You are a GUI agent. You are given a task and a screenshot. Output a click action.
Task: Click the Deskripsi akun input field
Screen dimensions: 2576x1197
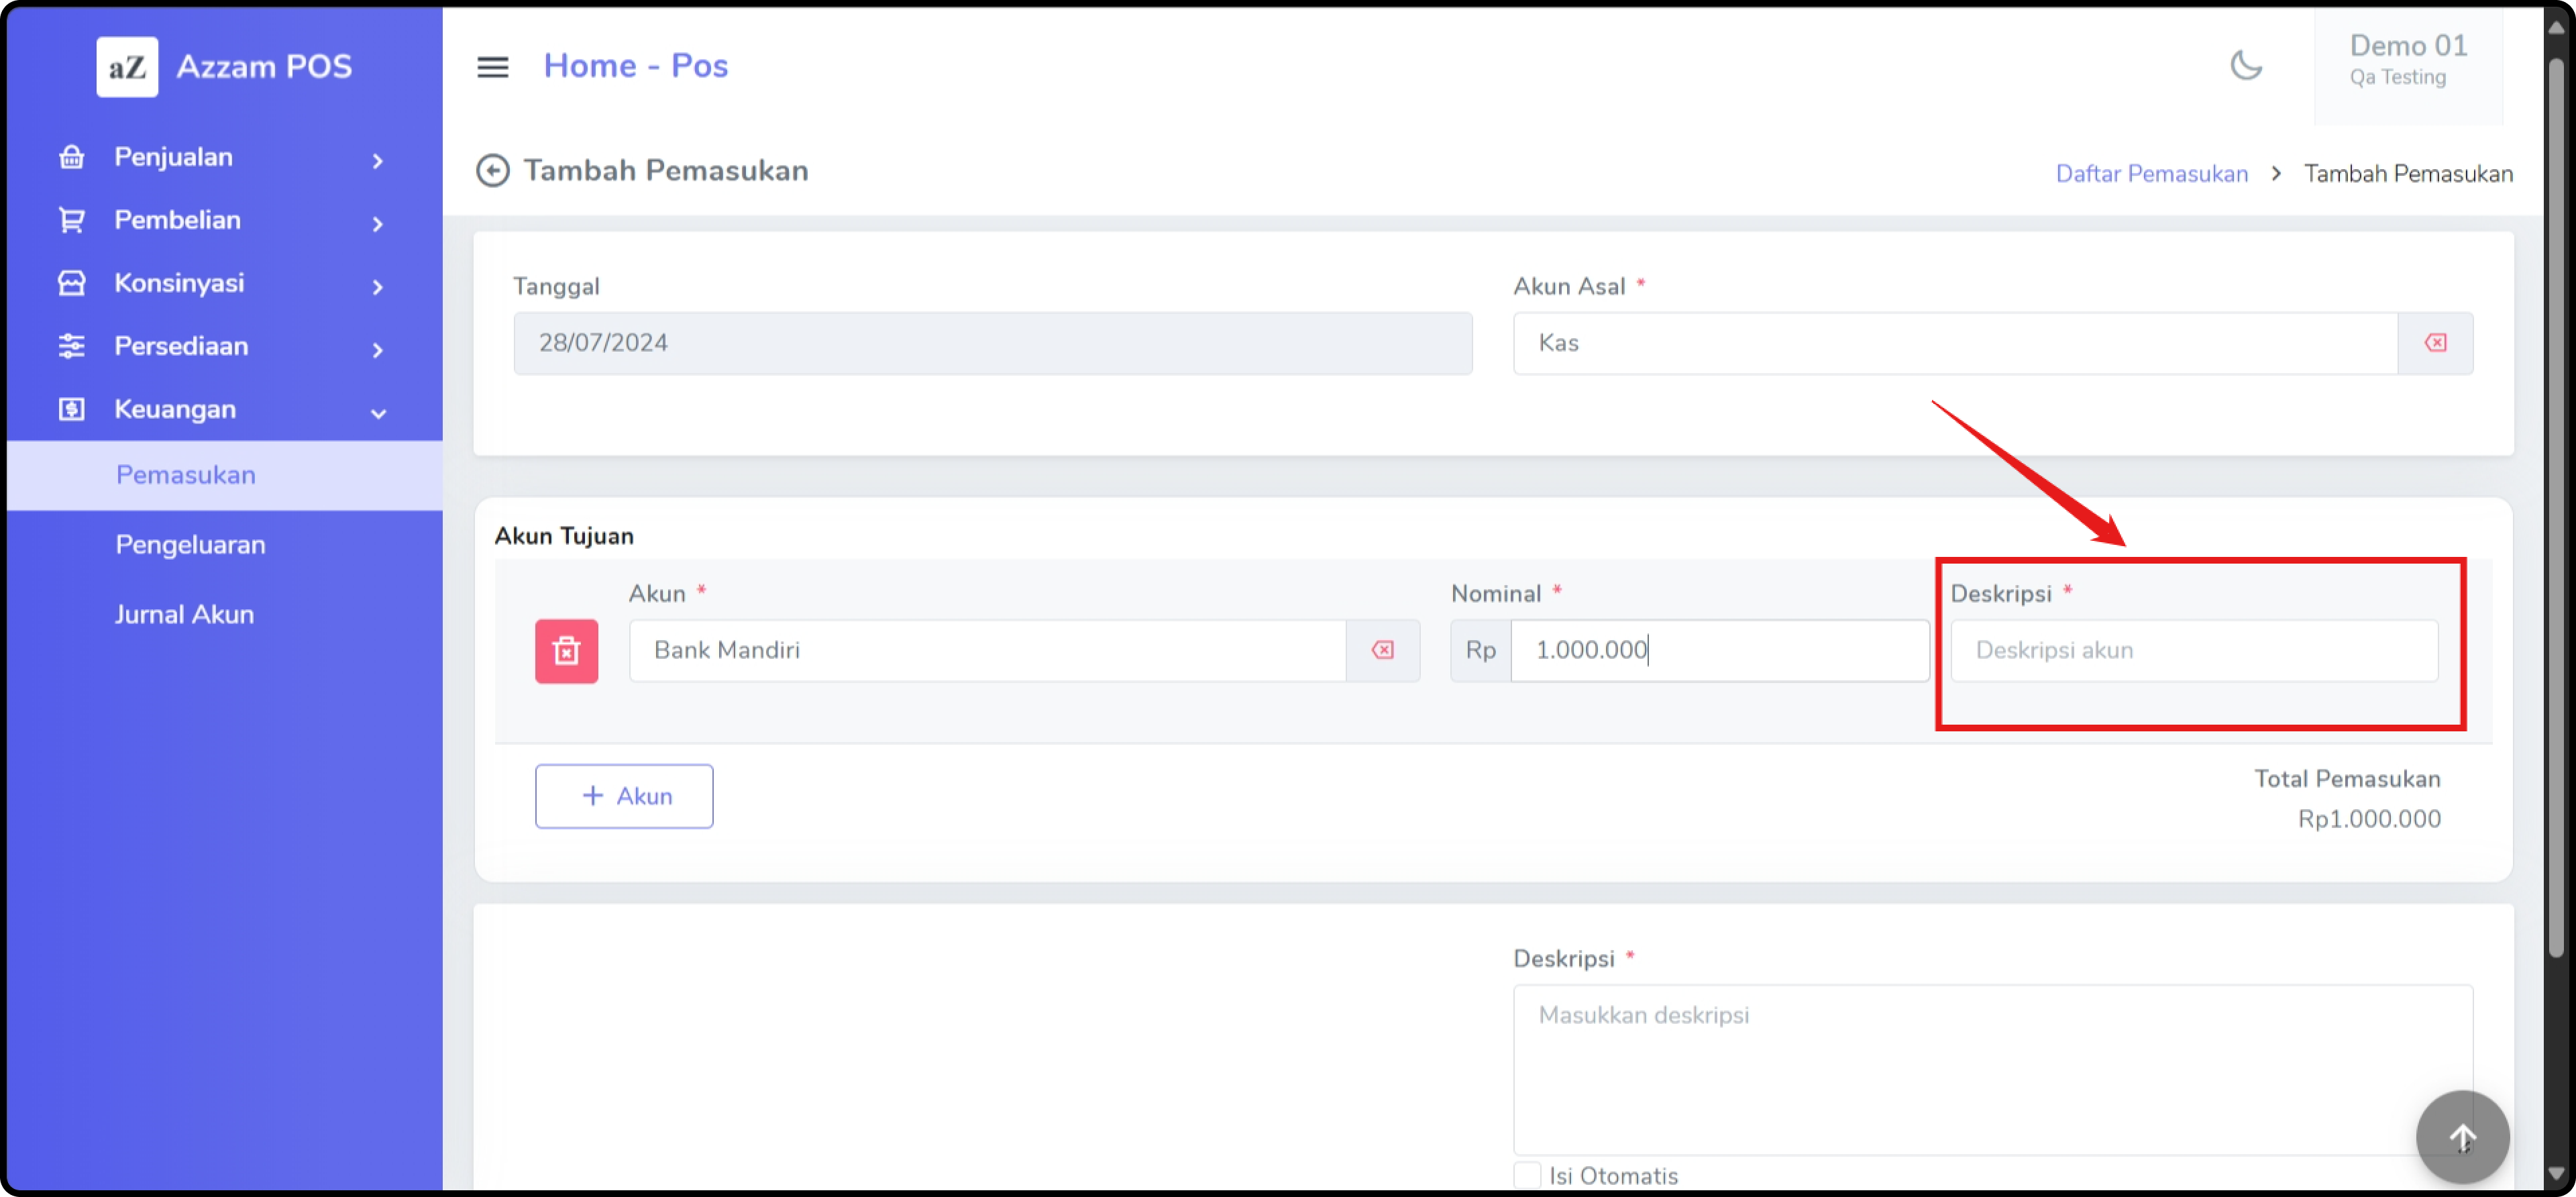(2194, 651)
